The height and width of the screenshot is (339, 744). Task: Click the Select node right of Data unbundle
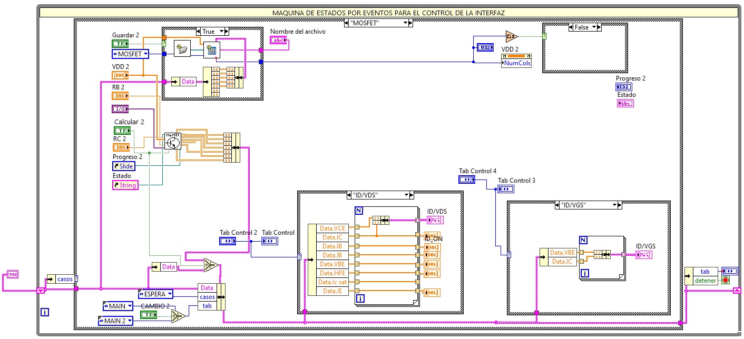click(x=211, y=266)
